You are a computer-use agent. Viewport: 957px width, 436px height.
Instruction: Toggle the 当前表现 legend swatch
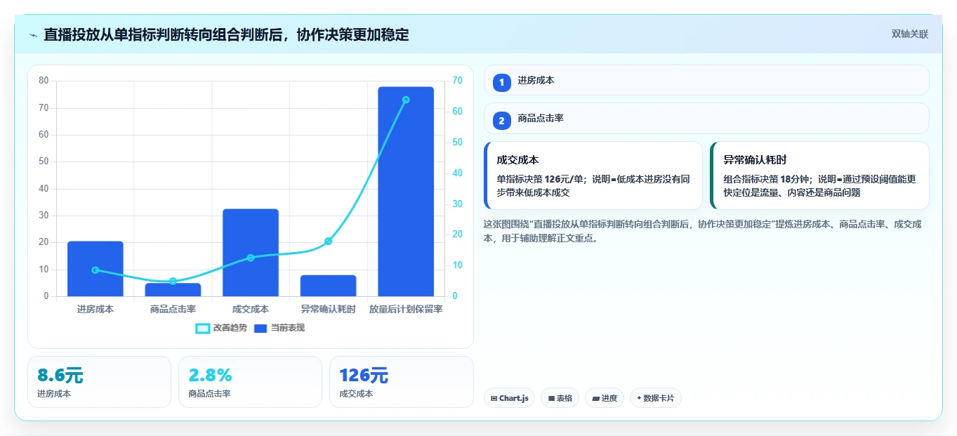260,328
